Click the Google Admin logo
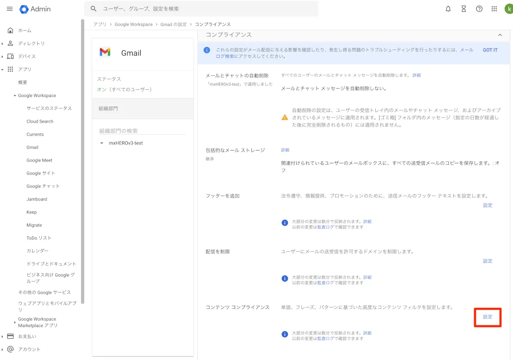Screen dimensions: 513x360 point(35,9)
